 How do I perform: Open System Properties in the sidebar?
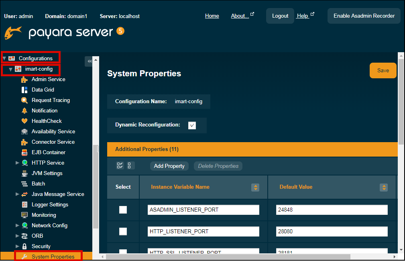53,257
